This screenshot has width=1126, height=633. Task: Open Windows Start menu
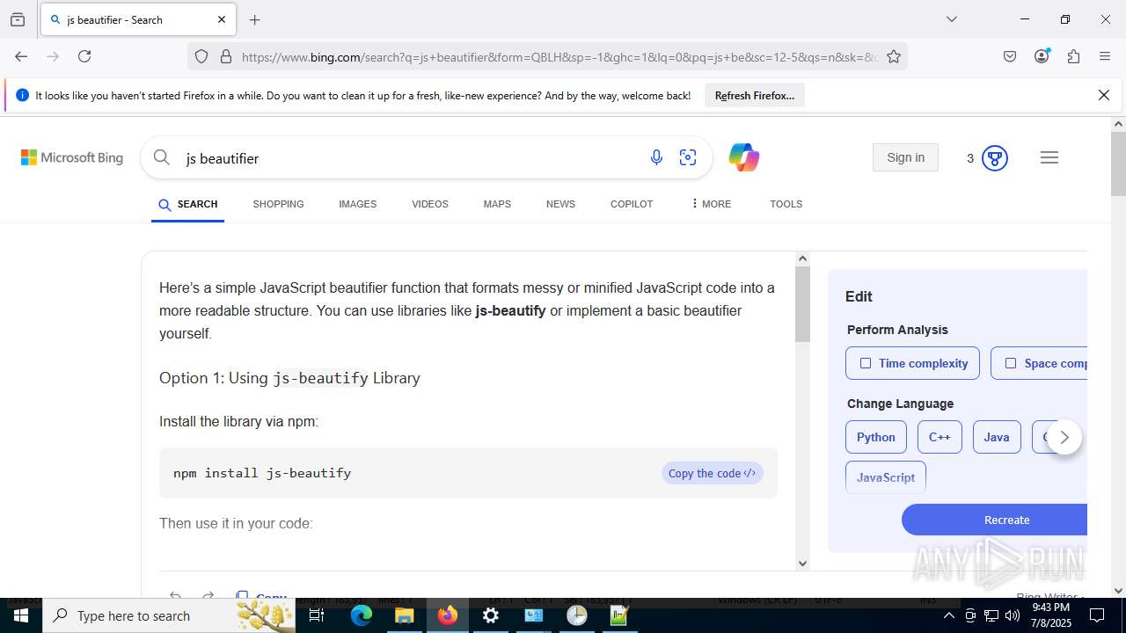pos(20,615)
